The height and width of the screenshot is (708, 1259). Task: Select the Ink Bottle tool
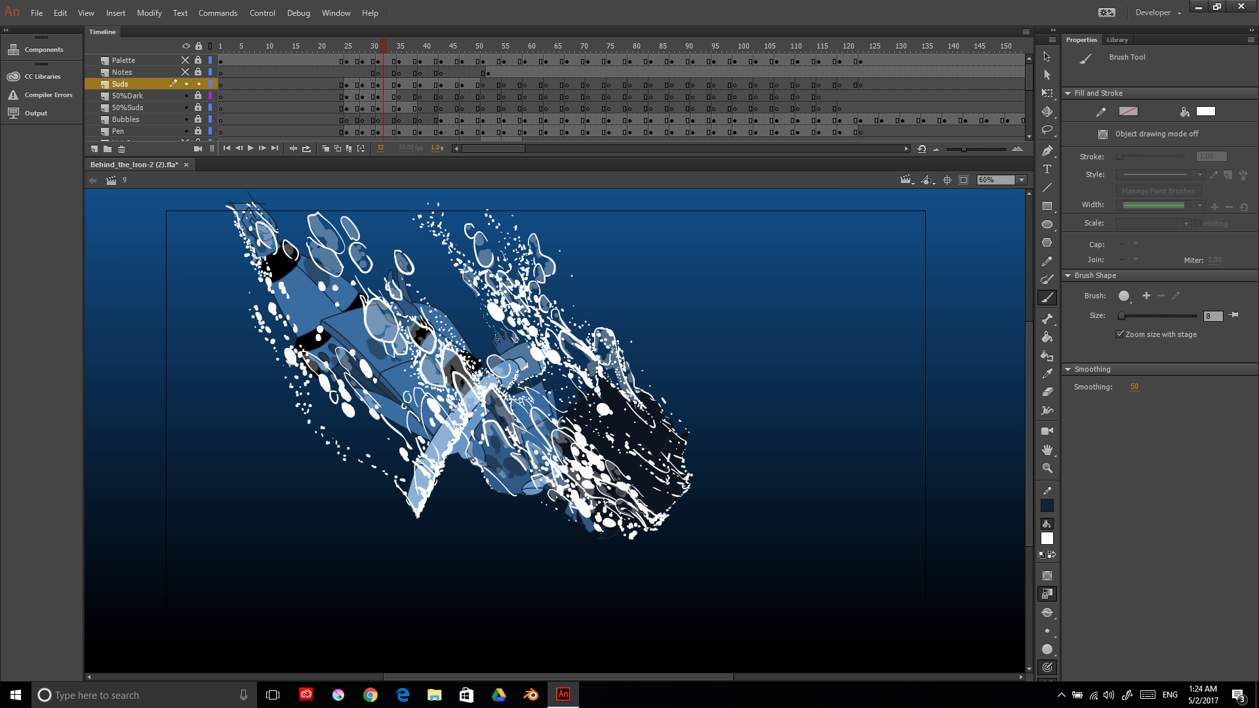(x=1047, y=355)
